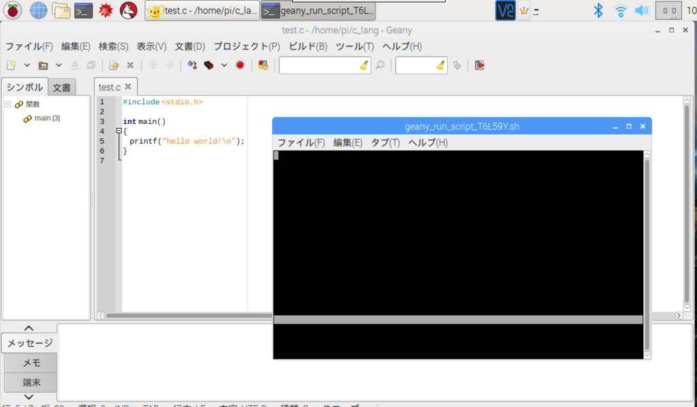This screenshot has width=697, height=407.
Task: Click the open file folder icon
Action: pos(43,65)
